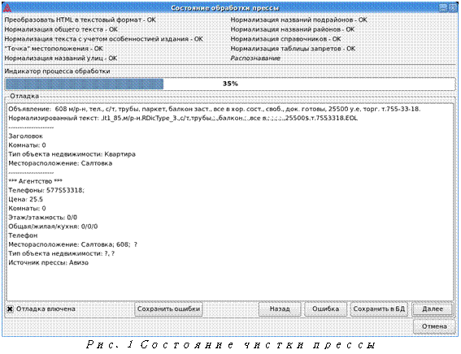461x354 pixels.
Task: Toggle the 'Отладка влючена' checkbox
Action: click(x=11, y=309)
